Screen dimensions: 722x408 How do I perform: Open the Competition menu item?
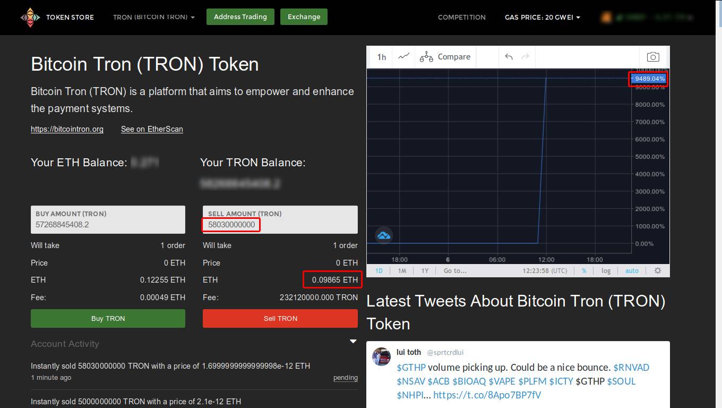[461, 17]
